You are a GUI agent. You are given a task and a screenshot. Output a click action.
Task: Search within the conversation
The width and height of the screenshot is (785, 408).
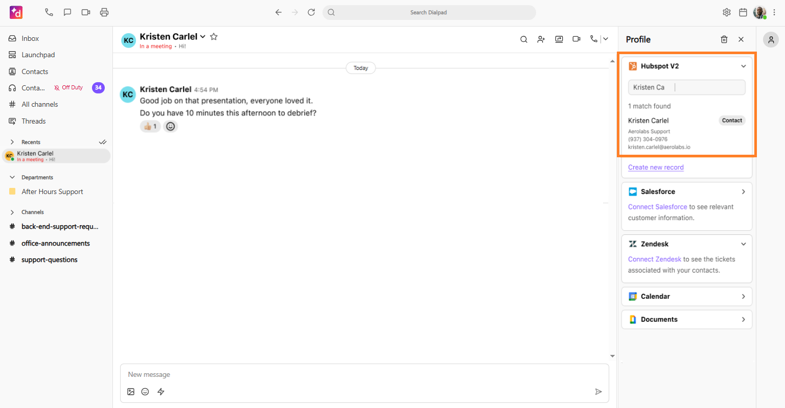pos(524,39)
